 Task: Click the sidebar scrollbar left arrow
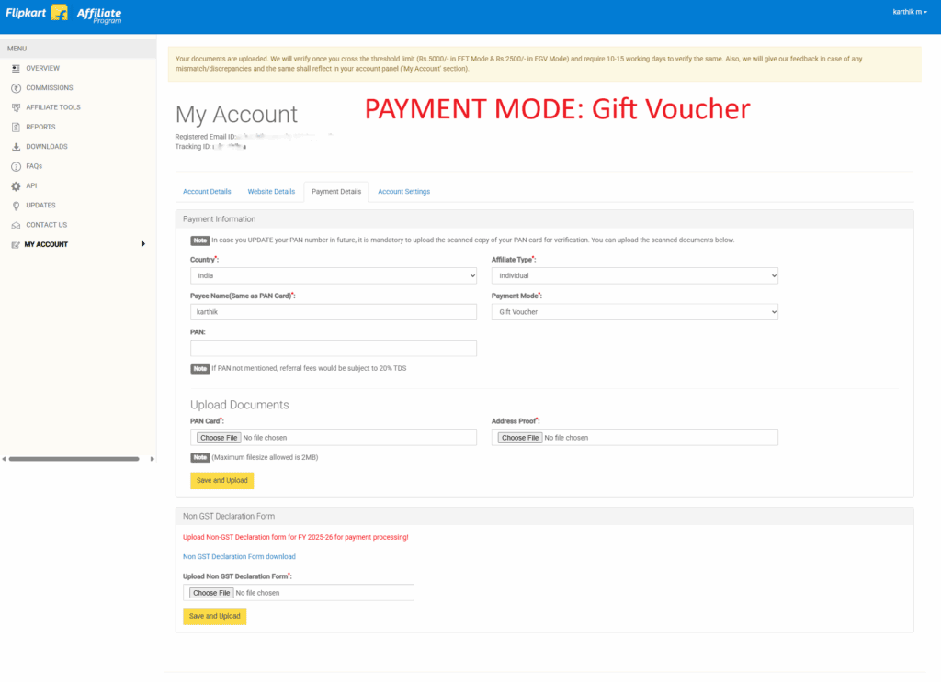point(4,459)
